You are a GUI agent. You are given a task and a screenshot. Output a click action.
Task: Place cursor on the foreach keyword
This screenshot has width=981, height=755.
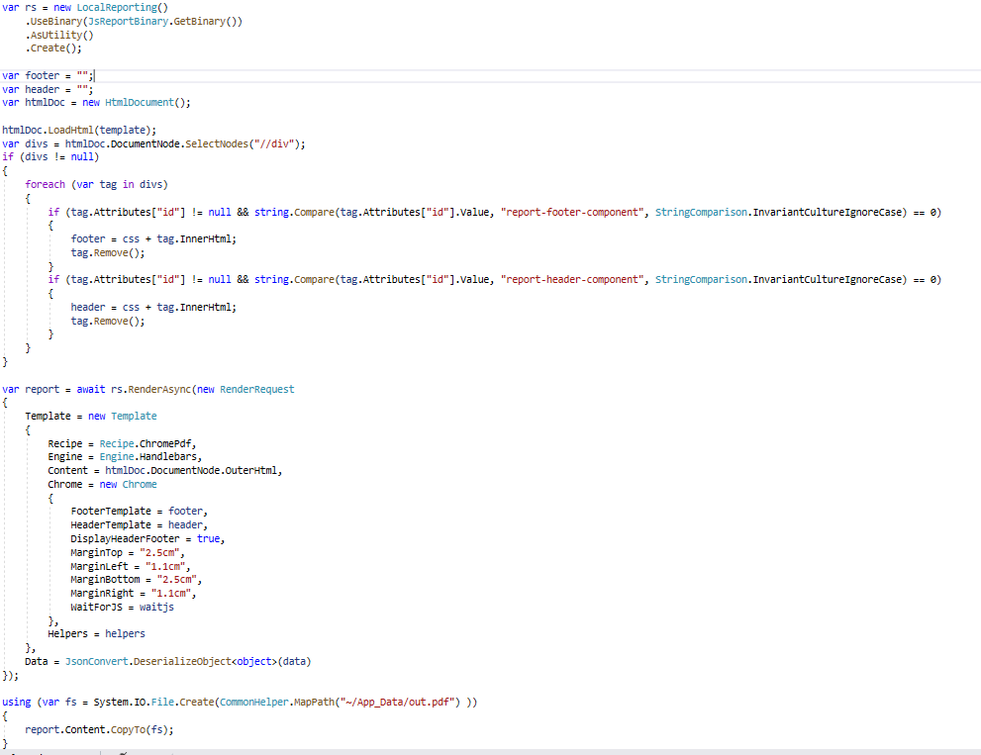tap(44, 184)
